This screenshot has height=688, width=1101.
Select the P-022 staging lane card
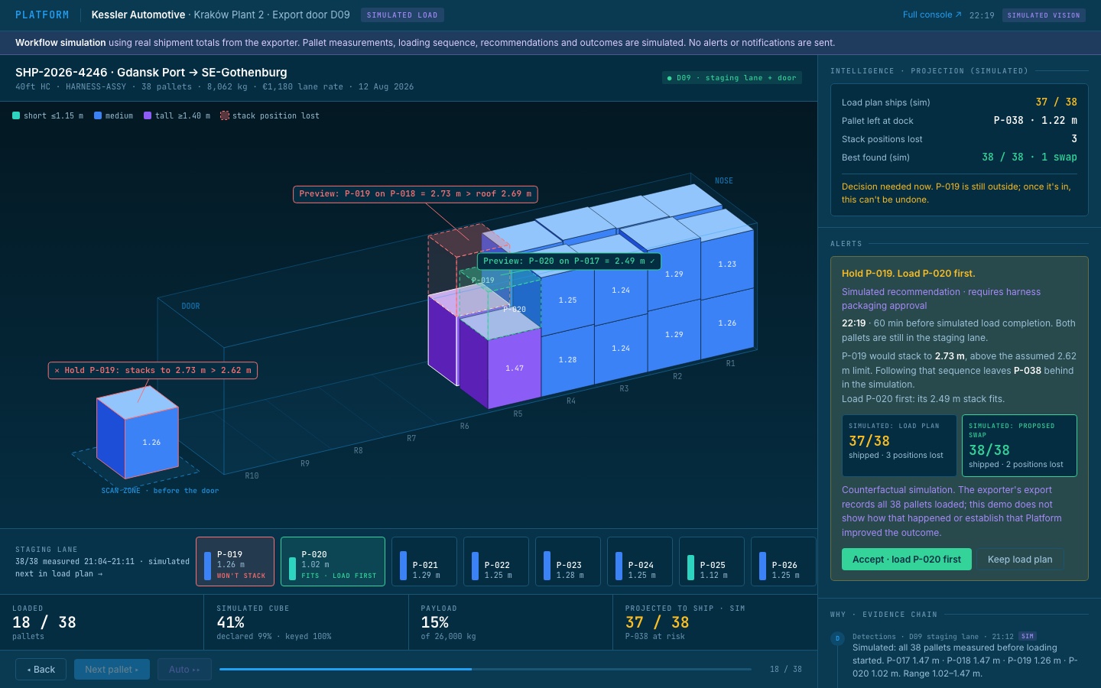(496, 562)
